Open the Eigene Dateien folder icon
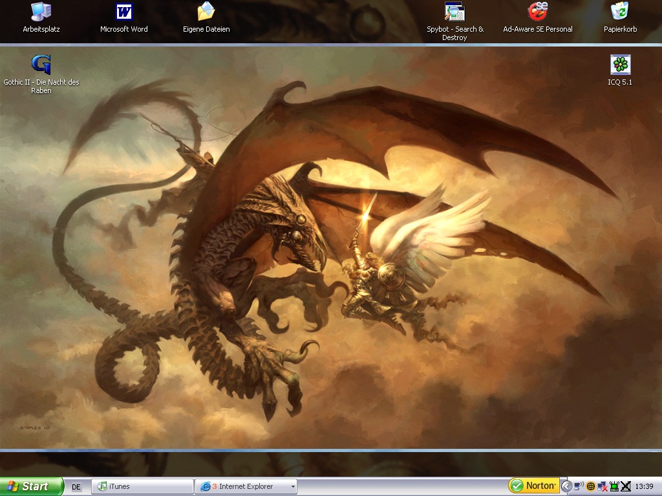The height and width of the screenshot is (496, 662). 206,12
